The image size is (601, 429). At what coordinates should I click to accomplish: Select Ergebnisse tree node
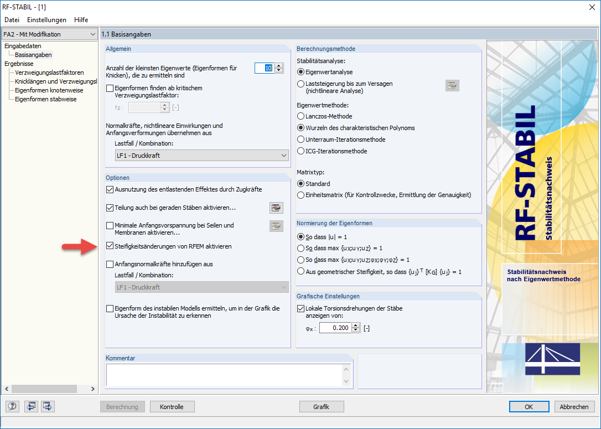click(x=19, y=64)
